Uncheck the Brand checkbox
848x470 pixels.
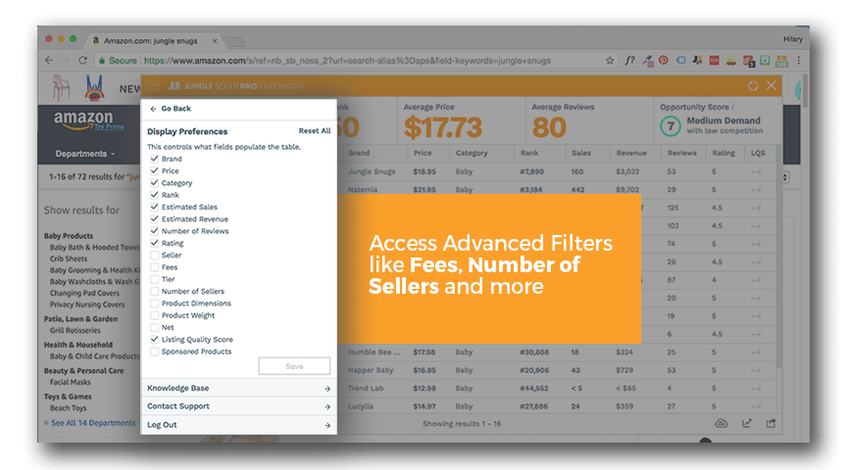155,159
